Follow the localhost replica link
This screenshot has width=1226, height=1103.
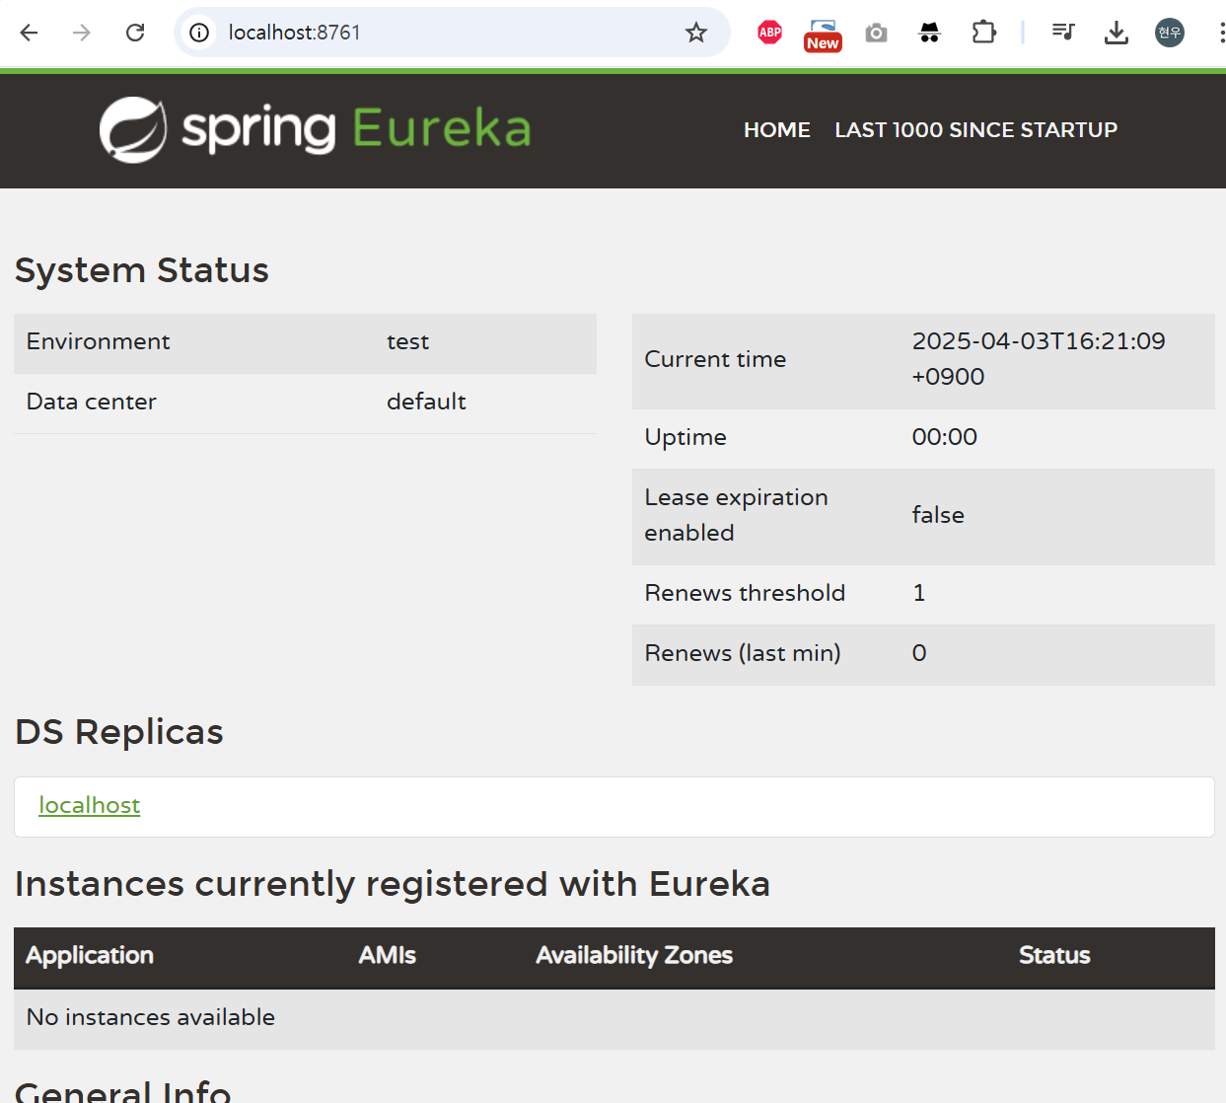click(x=90, y=805)
